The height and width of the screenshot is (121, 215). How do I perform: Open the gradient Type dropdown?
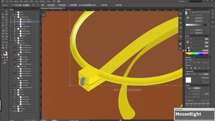click(x=202, y=12)
